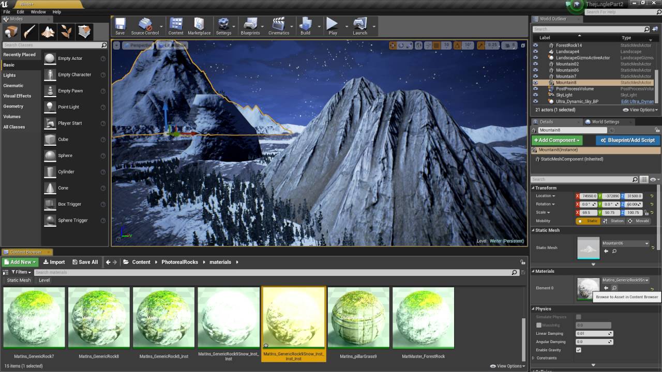This screenshot has width=662, height=372.
Task: Open the Mountain06 static mesh combo box
Action: pos(625,243)
